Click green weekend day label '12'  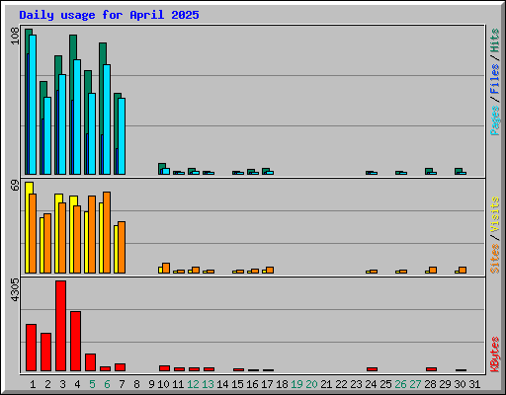click(x=193, y=384)
